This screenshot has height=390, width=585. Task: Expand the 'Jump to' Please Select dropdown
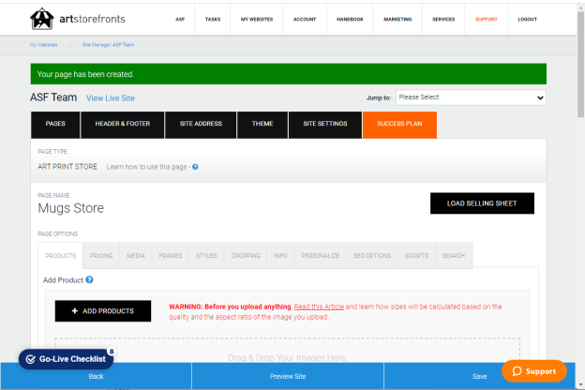tap(471, 97)
